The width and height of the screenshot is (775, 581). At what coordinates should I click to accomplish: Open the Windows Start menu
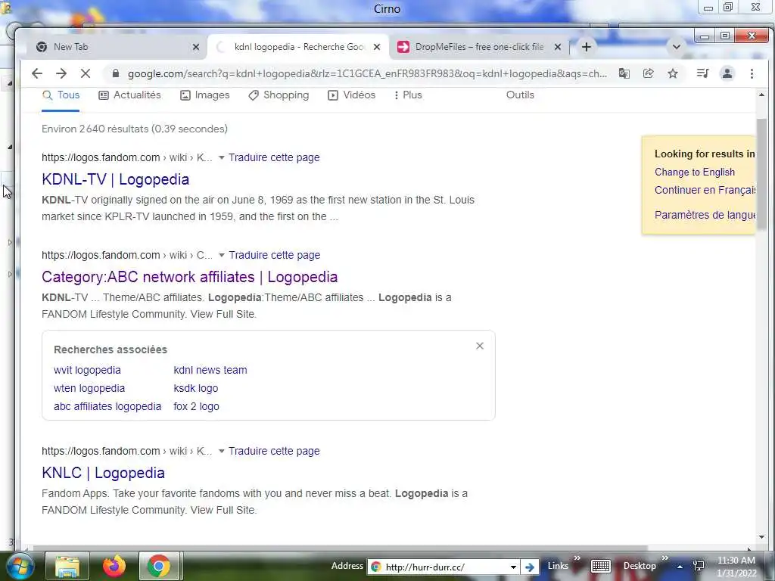coord(20,566)
